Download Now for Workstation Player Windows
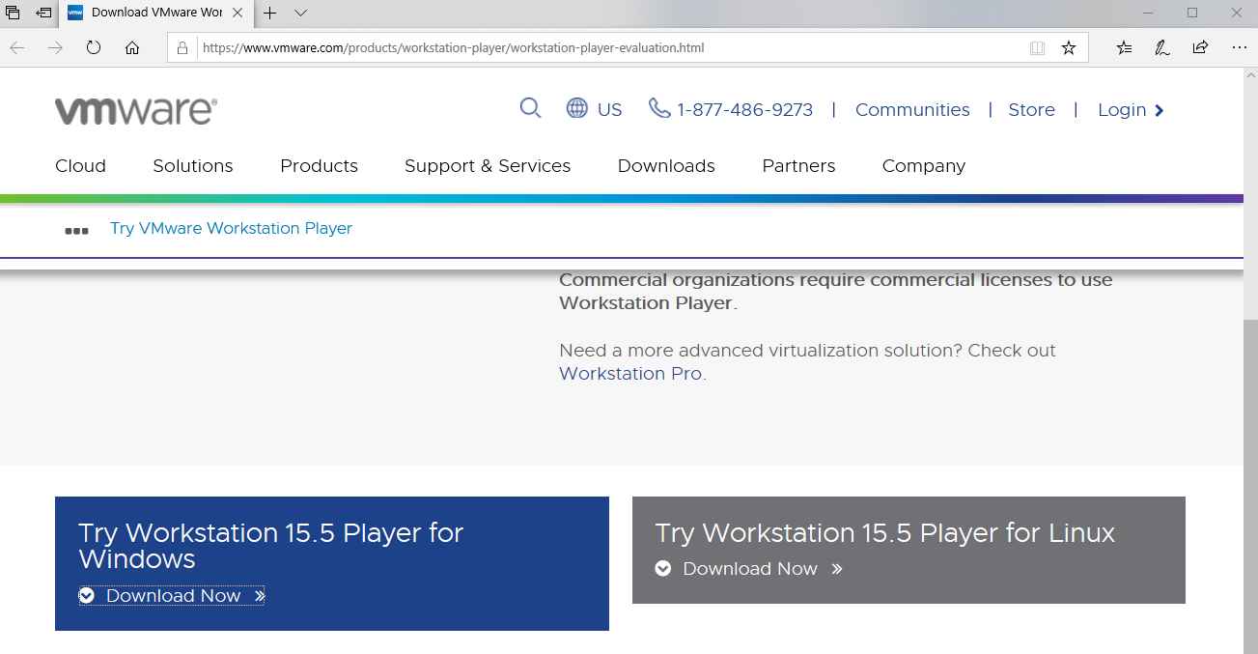This screenshot has width=1258, height=654. click(173, 596)
